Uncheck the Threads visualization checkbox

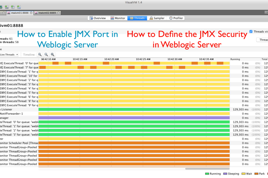[251, 31]
